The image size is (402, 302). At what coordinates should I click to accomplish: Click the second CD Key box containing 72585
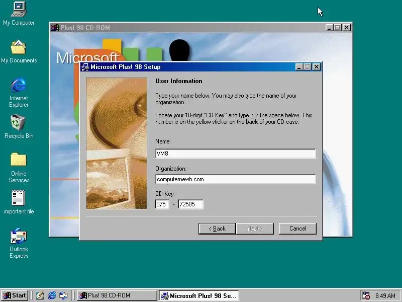190,204
